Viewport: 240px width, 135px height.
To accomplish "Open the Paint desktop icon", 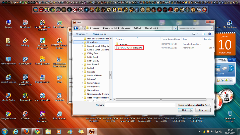I will [59, 79].
